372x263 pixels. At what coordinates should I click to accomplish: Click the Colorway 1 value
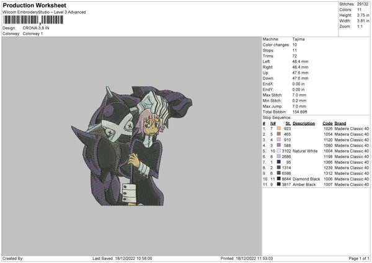click(33, 33)
